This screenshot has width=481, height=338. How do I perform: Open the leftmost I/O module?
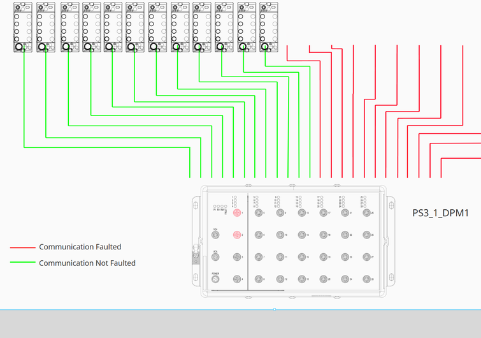pos(24,27)
